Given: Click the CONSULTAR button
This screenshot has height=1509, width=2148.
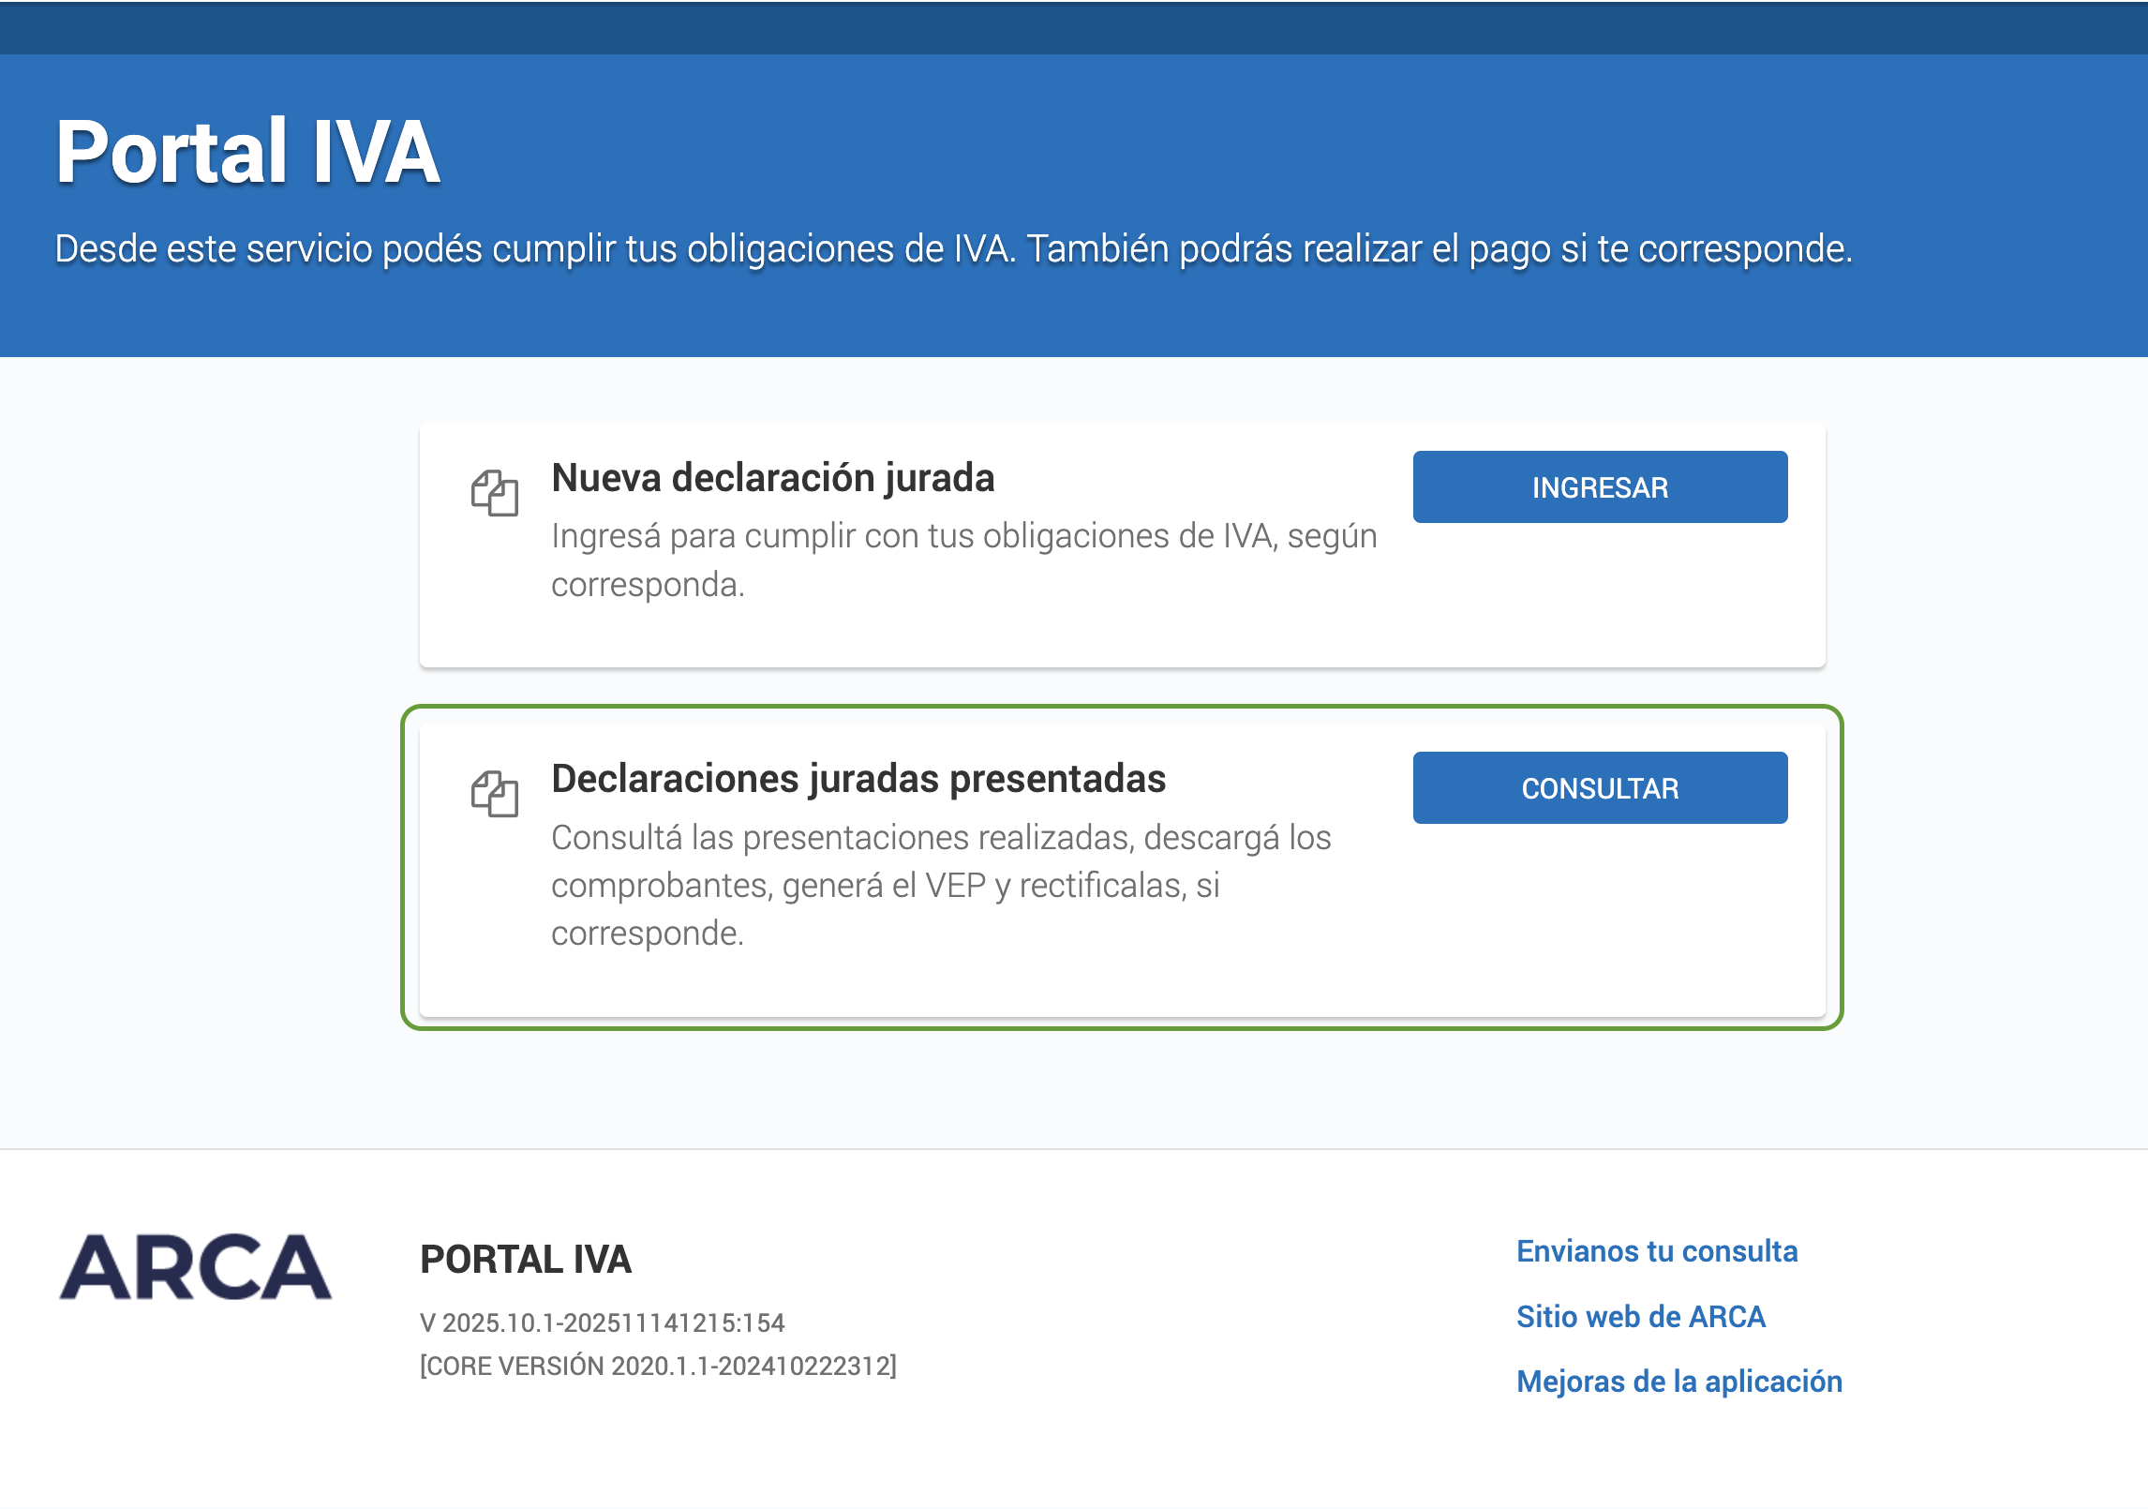Looking at the screenshot, I should tap(1600, 788).
